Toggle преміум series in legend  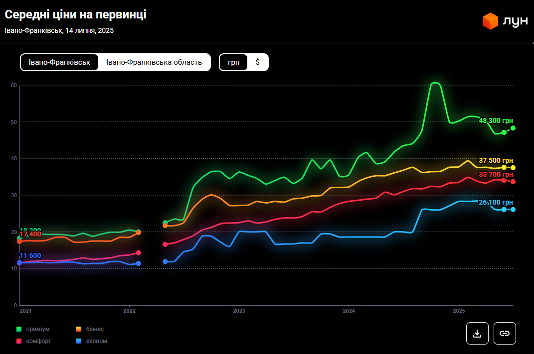click(x=37, y=329)
